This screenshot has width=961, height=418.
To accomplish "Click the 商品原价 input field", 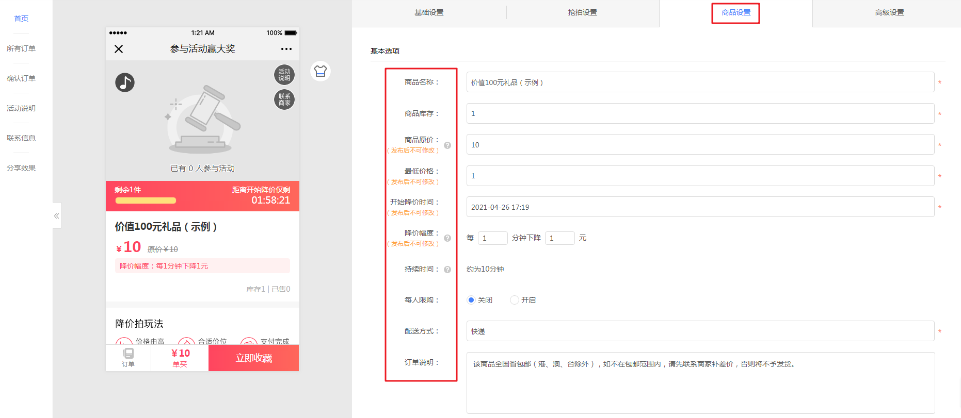I will 700,144.
